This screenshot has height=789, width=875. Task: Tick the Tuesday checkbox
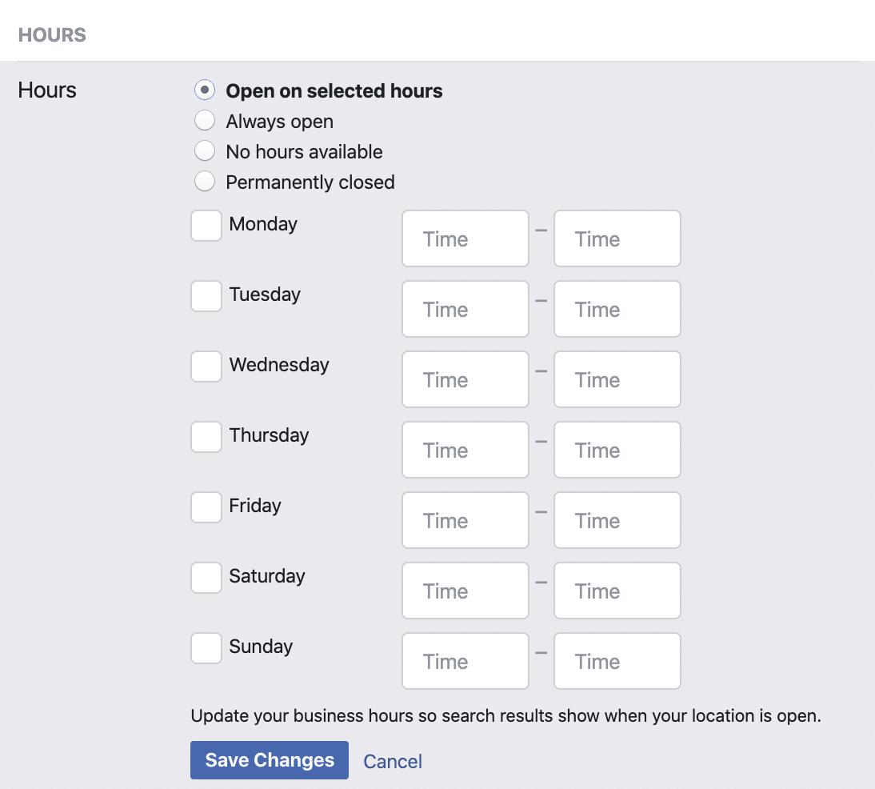pos(206,296)
